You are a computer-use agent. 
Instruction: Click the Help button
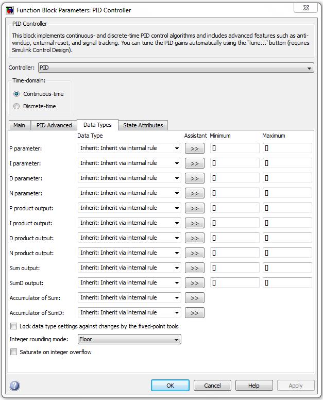pyautogui.click(x=254, y=386)
